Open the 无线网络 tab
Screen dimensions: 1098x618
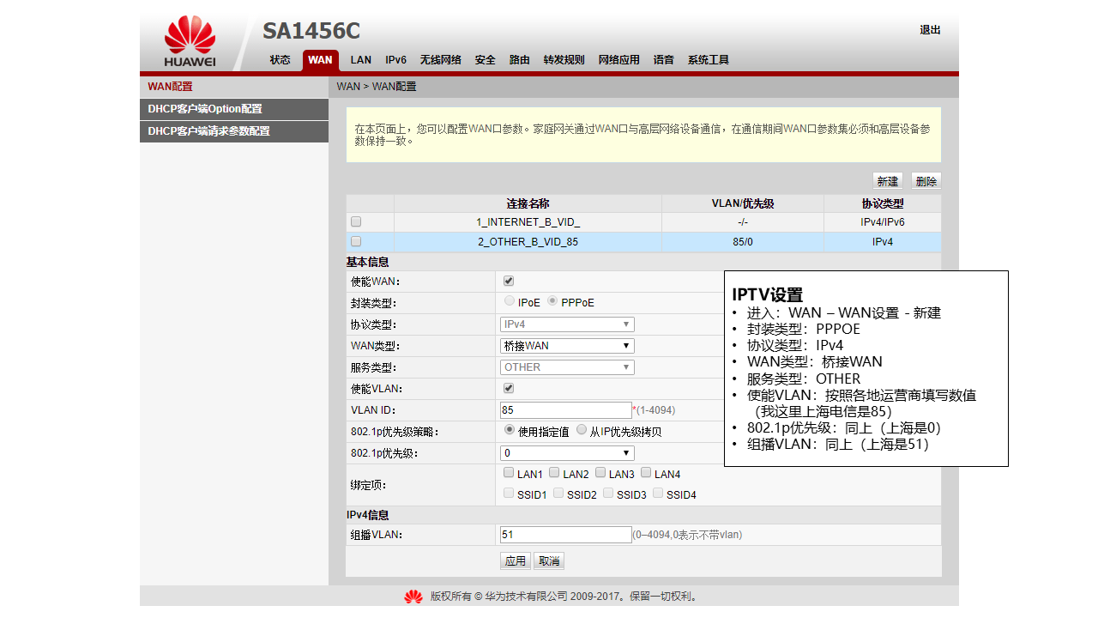pyautogui.click(x=440, y=60)
